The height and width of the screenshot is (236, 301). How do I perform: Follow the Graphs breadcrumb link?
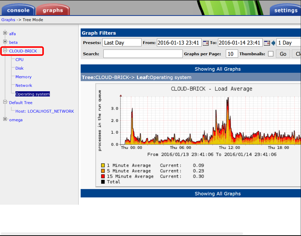click(8, 20)
